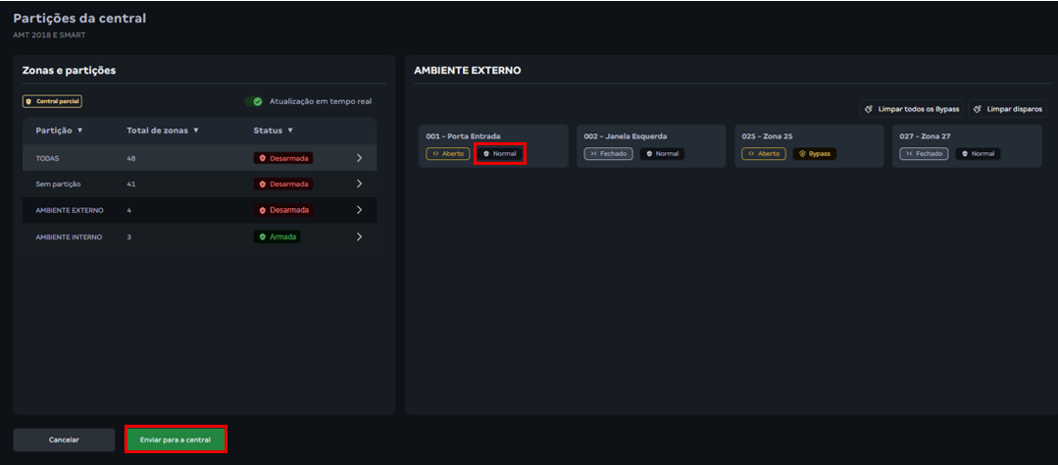The width and height of the screenshot is (1058, 465).
Task: Click the Fechado badge on 002 - Janela Esquerda
Action: click(608, 154)
